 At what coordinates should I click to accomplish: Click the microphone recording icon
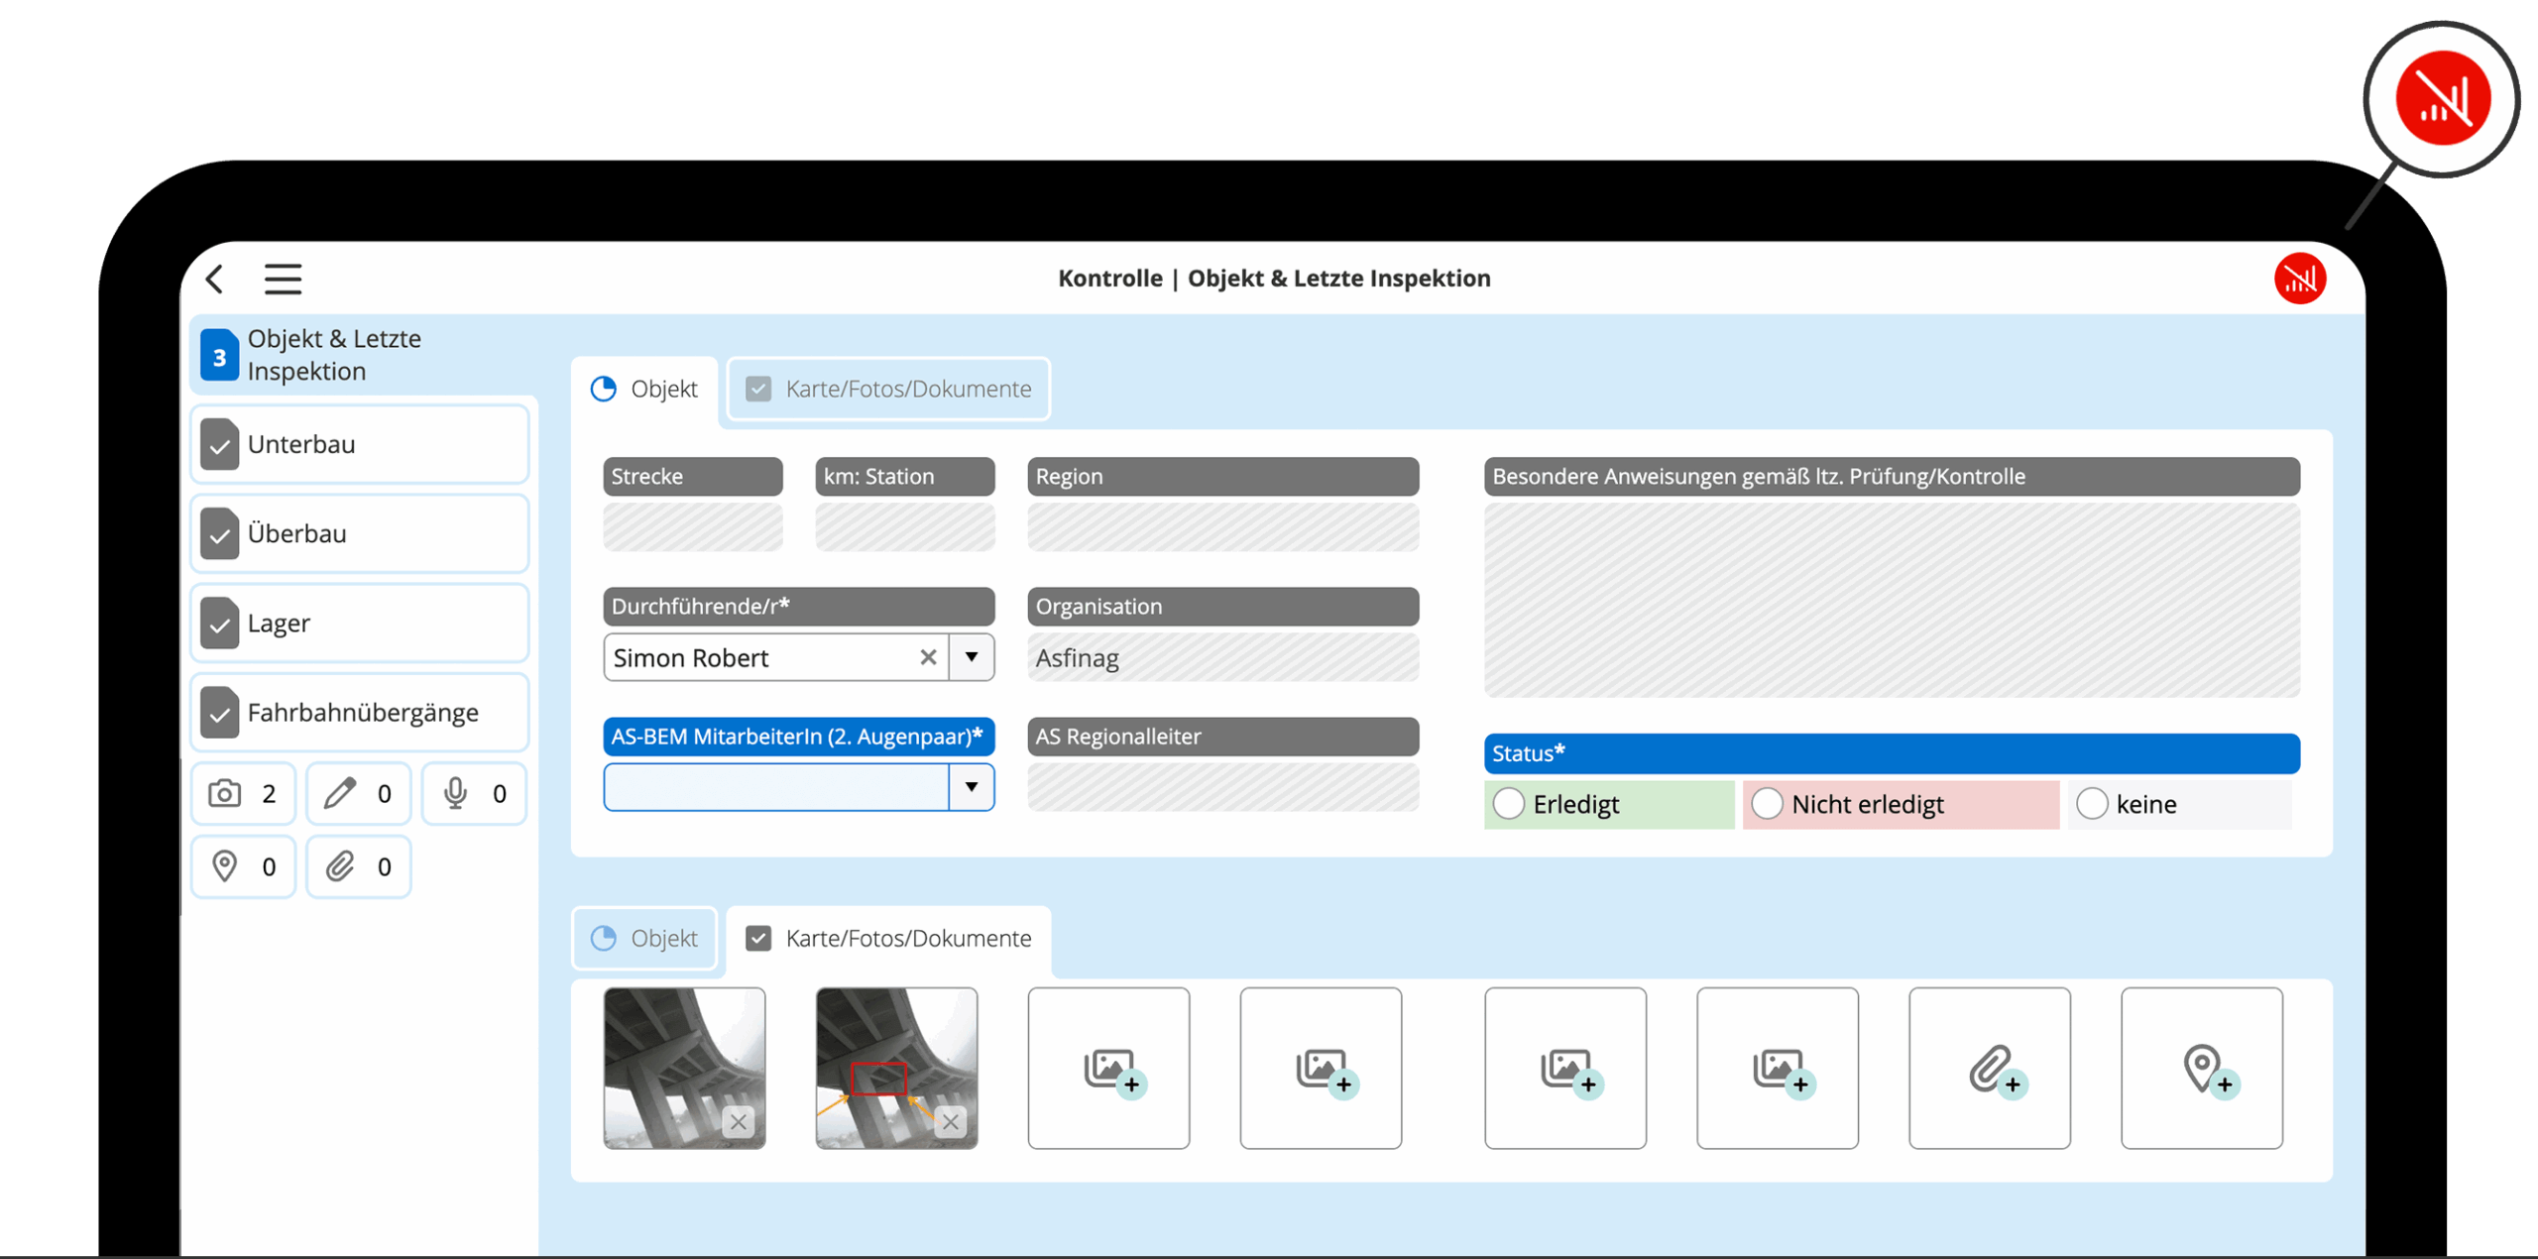(x=457, y=793)
